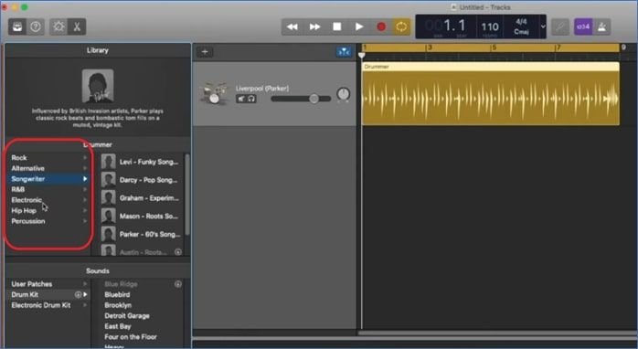Open the LCD display mode dropdown arrow
The width and height of the screenshot is (638, 349).
click(x=543, y=26)
